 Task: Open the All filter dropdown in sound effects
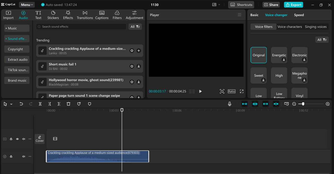click(135, 27)
